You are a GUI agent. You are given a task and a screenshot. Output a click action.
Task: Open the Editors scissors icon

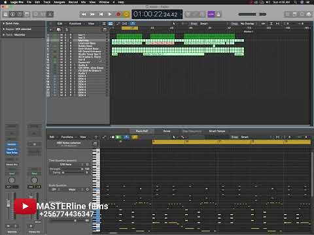(x=50, y=14)
